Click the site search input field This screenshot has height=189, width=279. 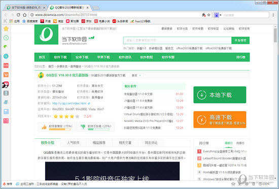tap(177, 41)
